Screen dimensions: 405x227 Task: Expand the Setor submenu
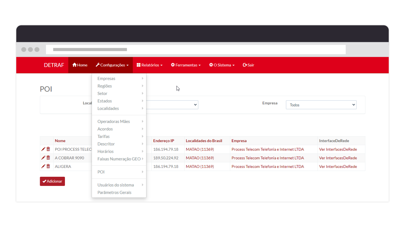[119, 93]
